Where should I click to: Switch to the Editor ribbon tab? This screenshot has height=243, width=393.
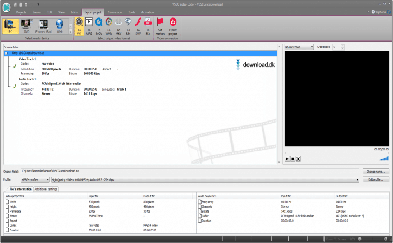[x=75, y=12]
